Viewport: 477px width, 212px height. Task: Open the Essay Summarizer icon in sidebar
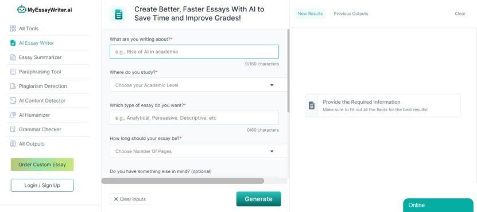point(13,57)
